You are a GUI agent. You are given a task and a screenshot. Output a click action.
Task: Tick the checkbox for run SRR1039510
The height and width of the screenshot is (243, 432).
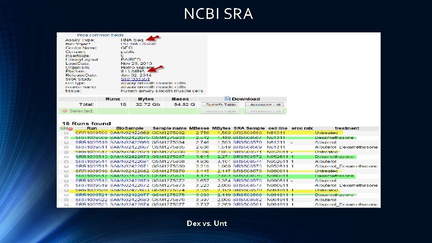67,143
